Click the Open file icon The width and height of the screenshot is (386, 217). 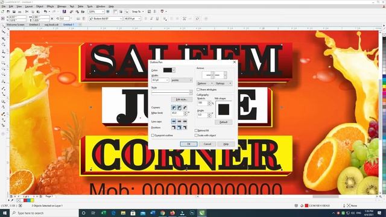point(8,11)
